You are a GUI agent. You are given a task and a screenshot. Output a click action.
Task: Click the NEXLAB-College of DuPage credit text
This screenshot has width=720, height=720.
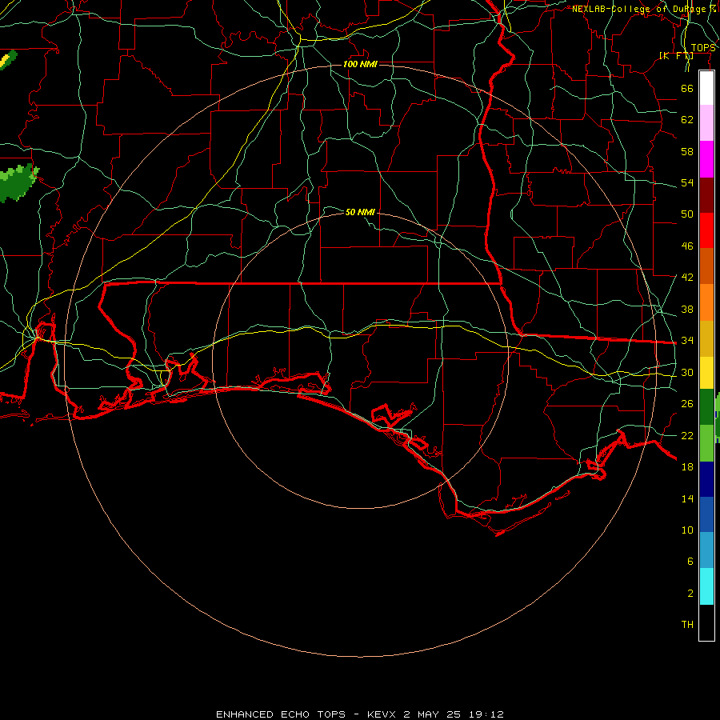point(644,9)
